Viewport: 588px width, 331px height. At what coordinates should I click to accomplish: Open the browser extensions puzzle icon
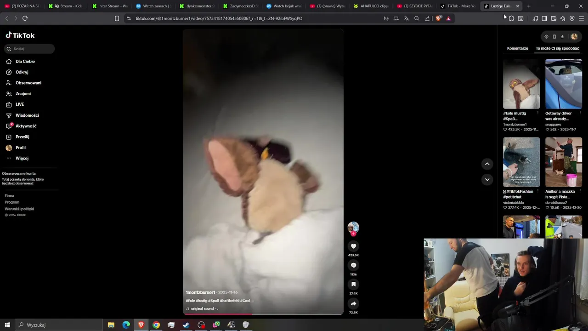click(511, 18)
